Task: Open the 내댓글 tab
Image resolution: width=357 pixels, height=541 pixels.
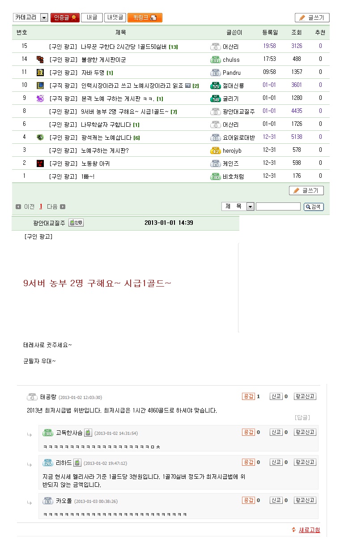Action: point(115,17)
